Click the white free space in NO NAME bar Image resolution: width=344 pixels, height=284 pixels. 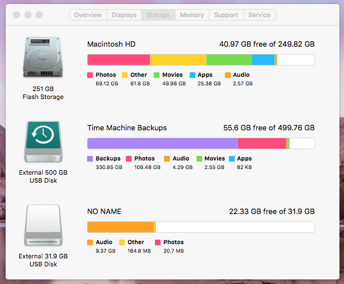[x=235, y=227]
